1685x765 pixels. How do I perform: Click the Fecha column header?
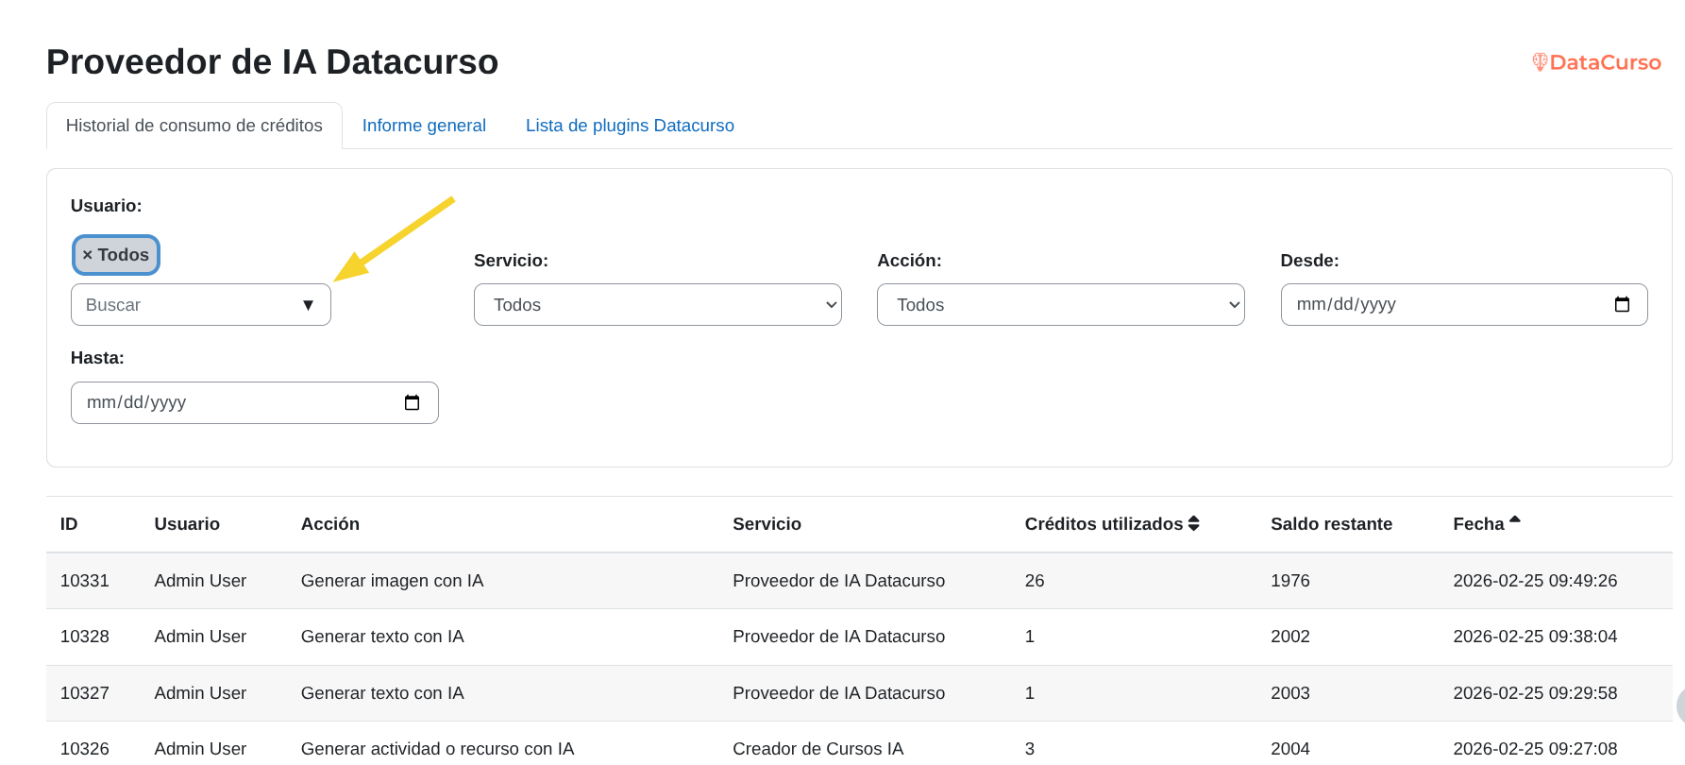[1477, 524]
